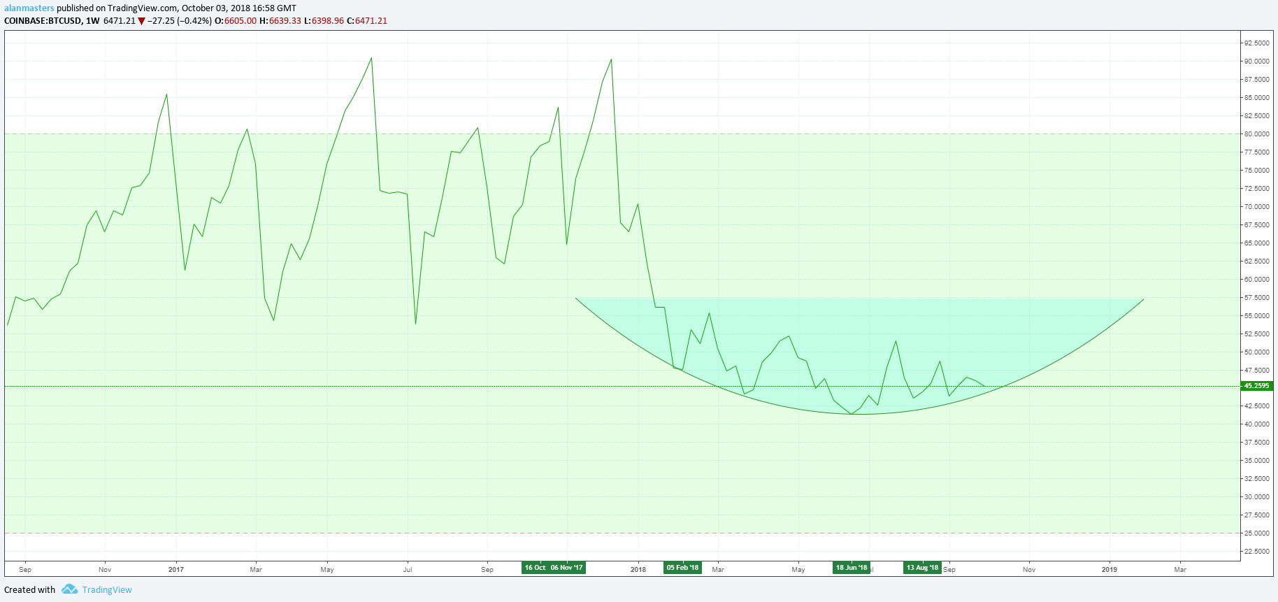1278x602 pixels.
Task: Click the C:6471.21 close value
Action: coord(367,21)
